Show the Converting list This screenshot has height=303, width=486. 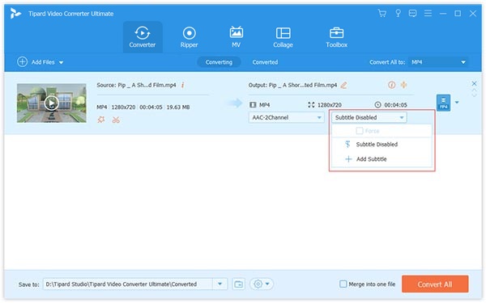click(x=219, y=62)
